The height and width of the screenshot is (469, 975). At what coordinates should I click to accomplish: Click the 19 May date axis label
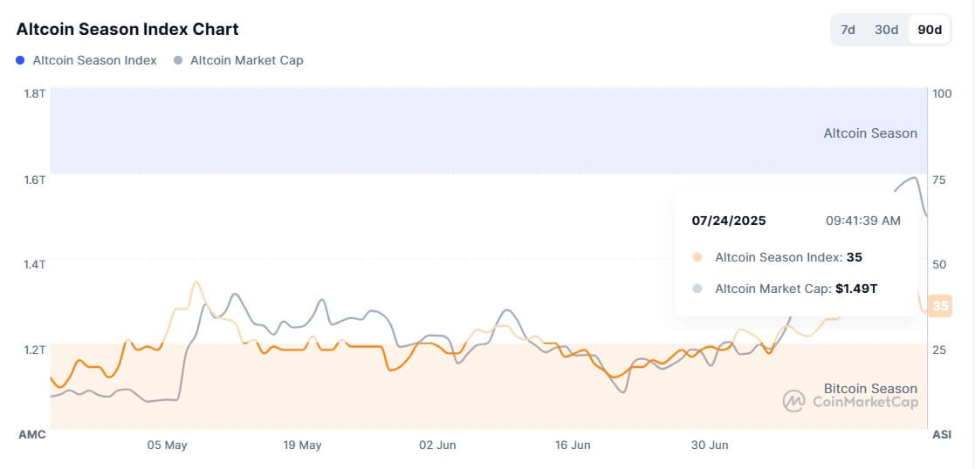pos(302,445)
